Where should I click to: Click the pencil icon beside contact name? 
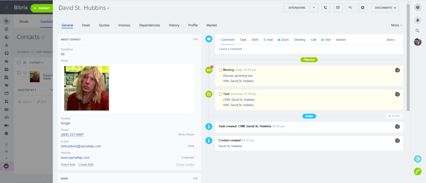tap(108, 8)
